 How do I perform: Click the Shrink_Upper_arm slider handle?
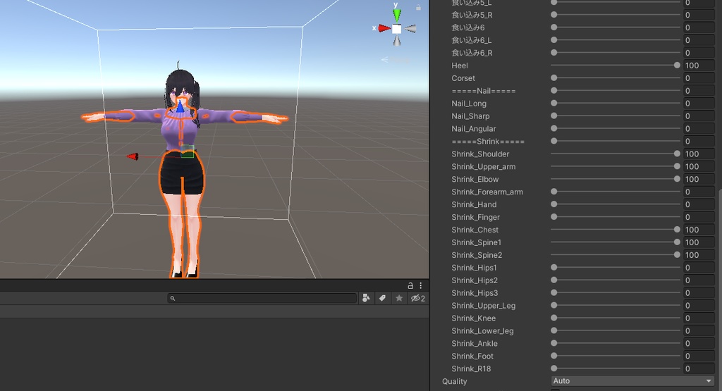(677, 166)
